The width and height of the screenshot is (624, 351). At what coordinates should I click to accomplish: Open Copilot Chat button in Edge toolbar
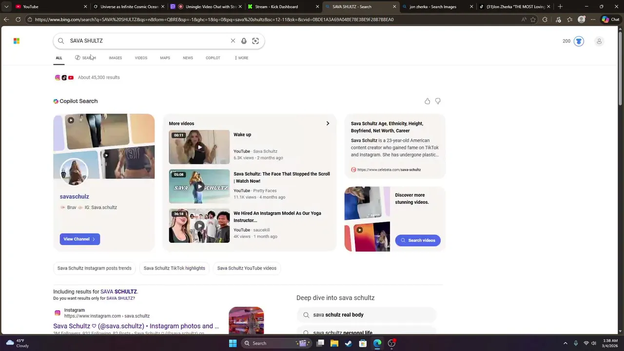pos(611,19)
